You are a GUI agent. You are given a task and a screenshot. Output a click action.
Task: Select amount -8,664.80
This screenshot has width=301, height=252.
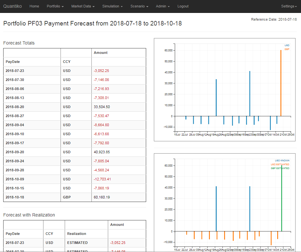(101, 125)
